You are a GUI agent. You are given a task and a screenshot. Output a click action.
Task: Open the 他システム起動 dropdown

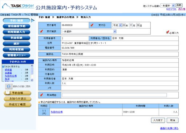pos(167,5)
